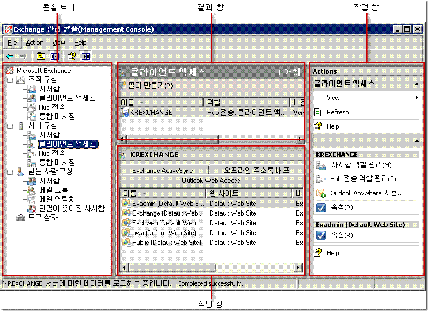Collapse the 클라이언트 액세스 actions section
This screenshot has width=428, height=311.
click(x=416, y=84)
